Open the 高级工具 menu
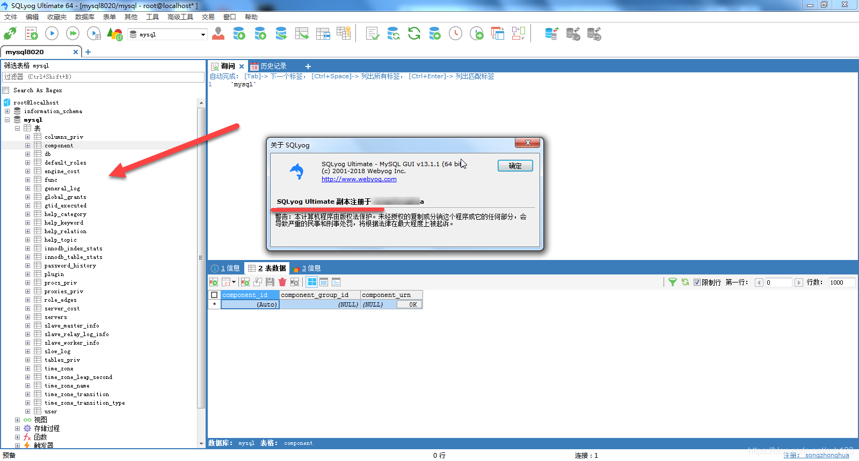 tap(180, 17)
